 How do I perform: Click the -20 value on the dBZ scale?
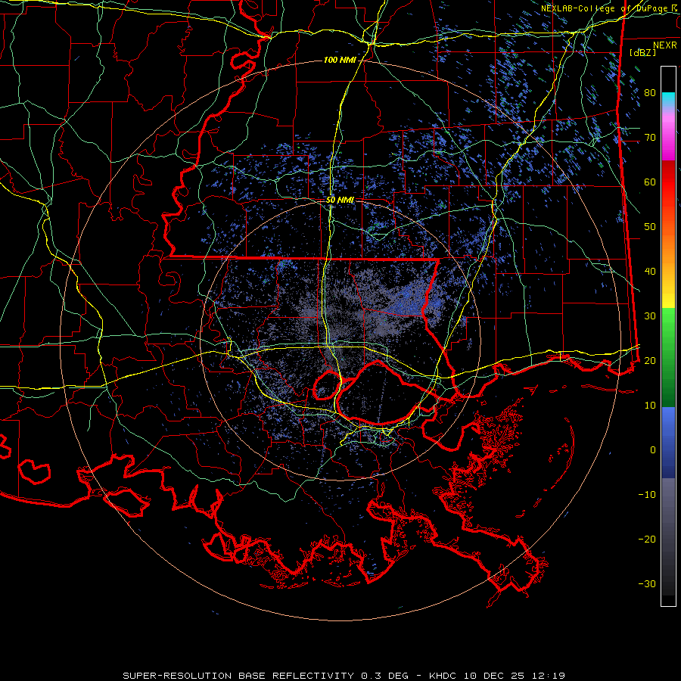[x=647, y=539]
